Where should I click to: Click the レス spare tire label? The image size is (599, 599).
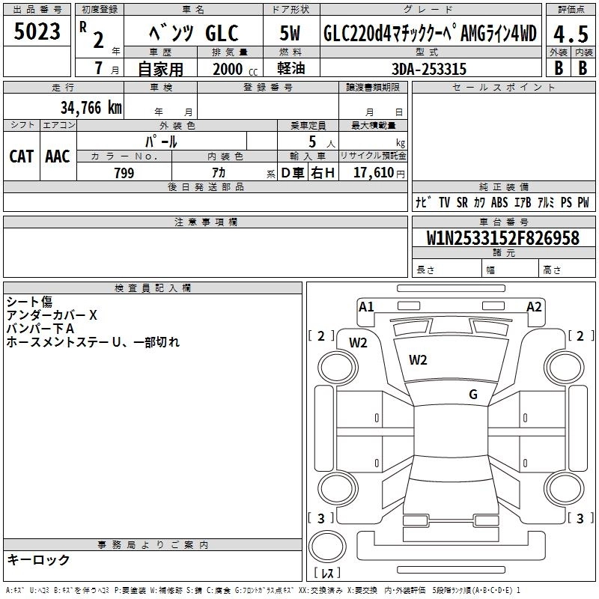click(x=327, y=573)
